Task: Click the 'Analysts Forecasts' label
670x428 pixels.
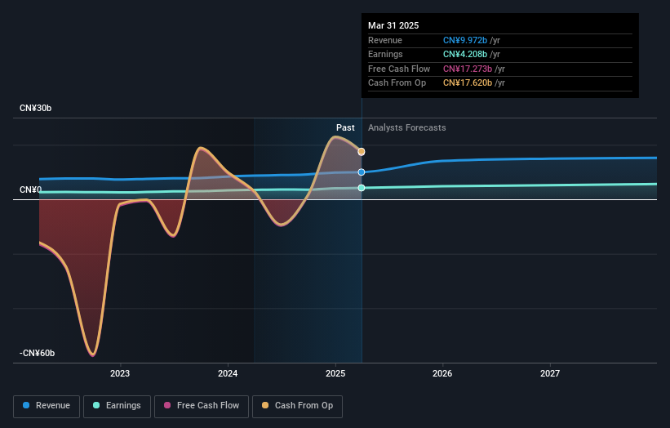Action: pos(406,127)
